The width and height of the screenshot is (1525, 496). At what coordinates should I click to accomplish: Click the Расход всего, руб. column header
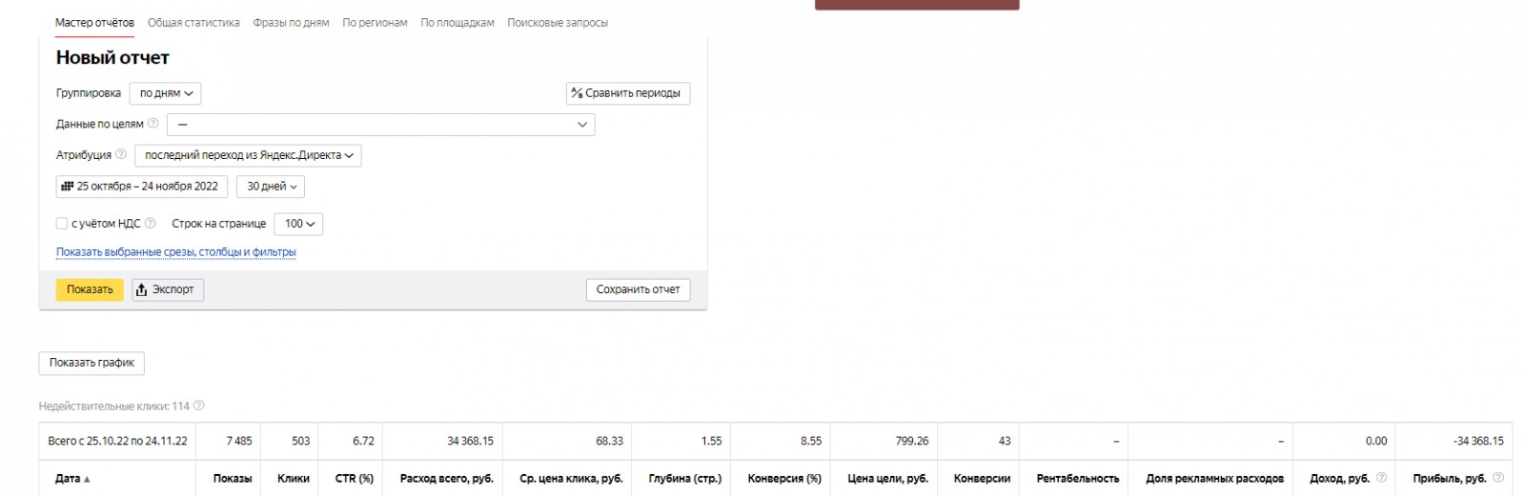446,479
